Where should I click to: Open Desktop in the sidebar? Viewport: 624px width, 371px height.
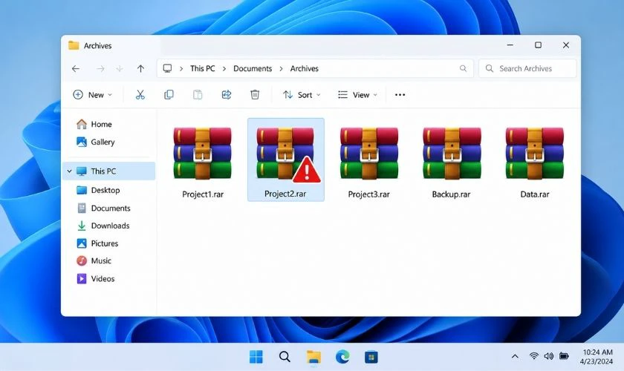click(x=98, y=190)
